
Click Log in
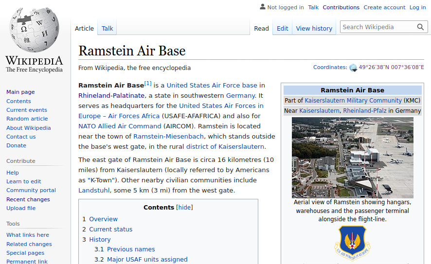pos(417,7)
